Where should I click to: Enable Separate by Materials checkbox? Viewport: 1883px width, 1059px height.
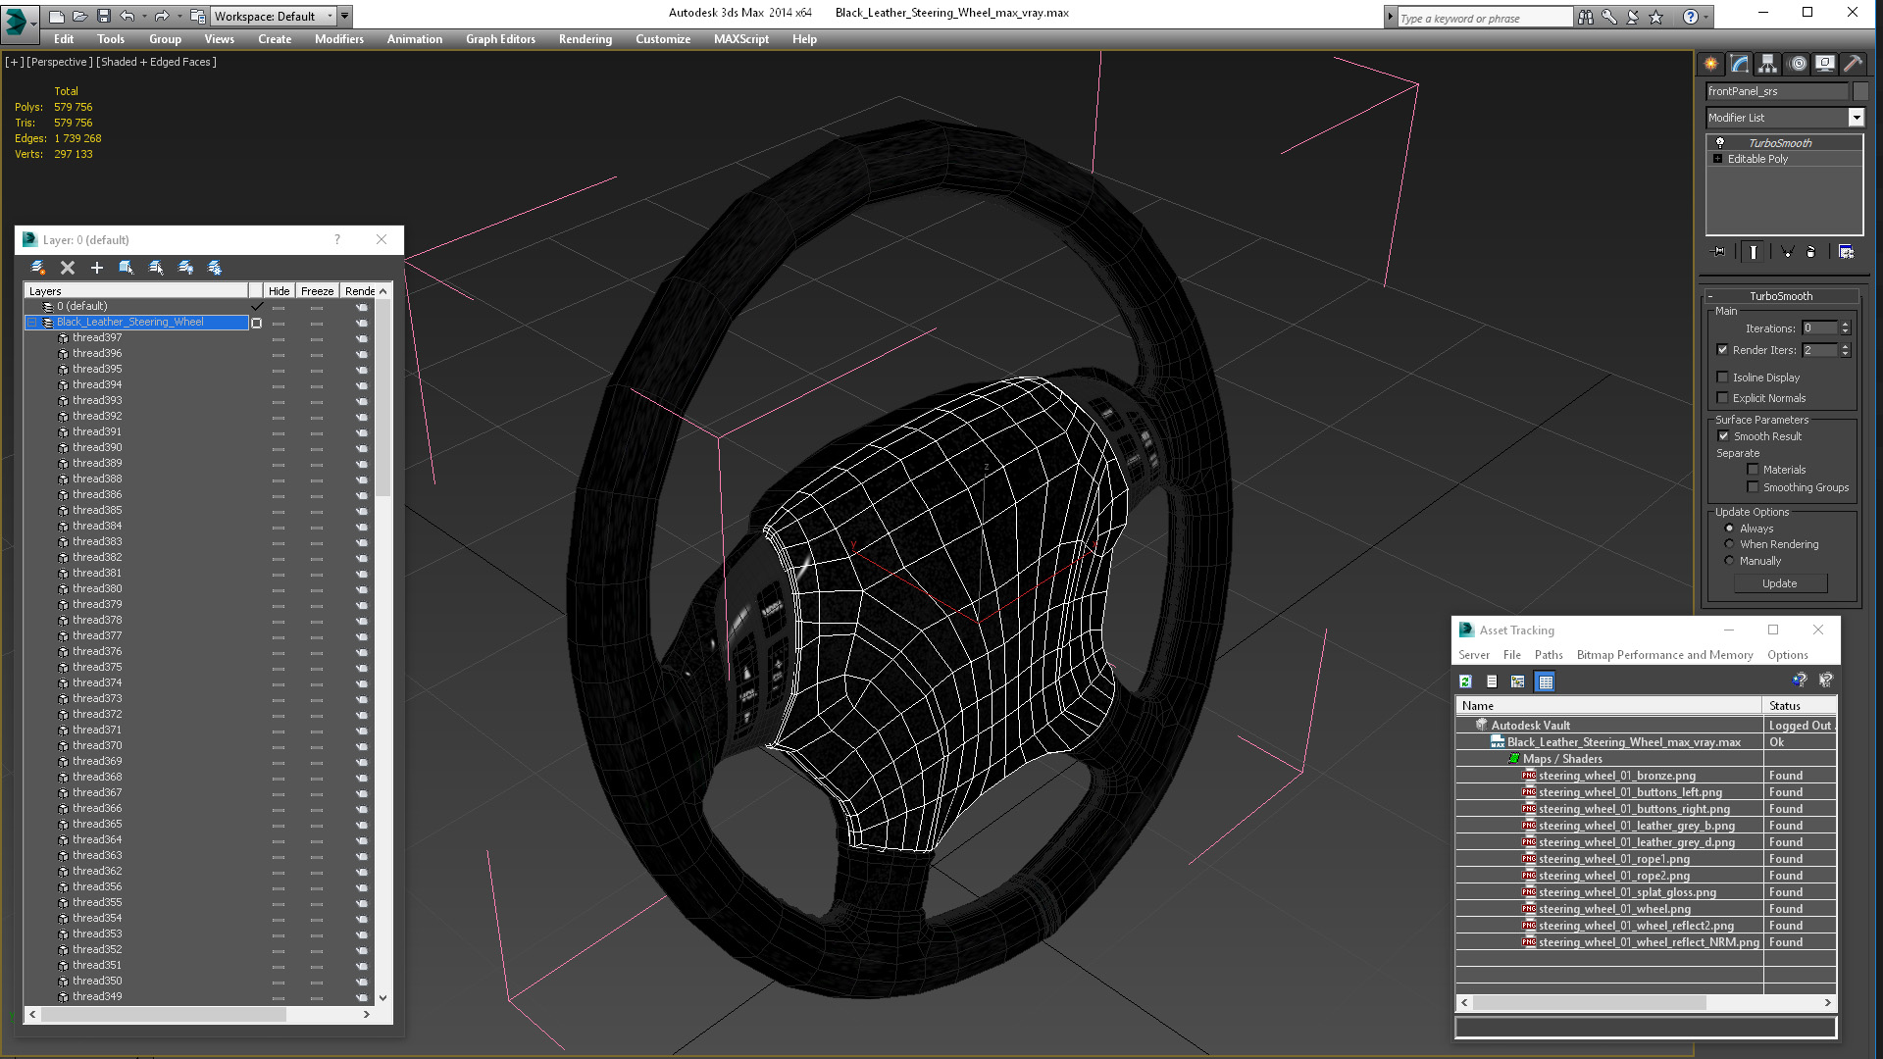[x=1753, y=470]
